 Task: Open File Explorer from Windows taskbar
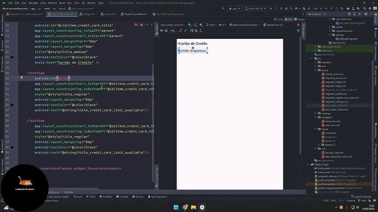193,207
